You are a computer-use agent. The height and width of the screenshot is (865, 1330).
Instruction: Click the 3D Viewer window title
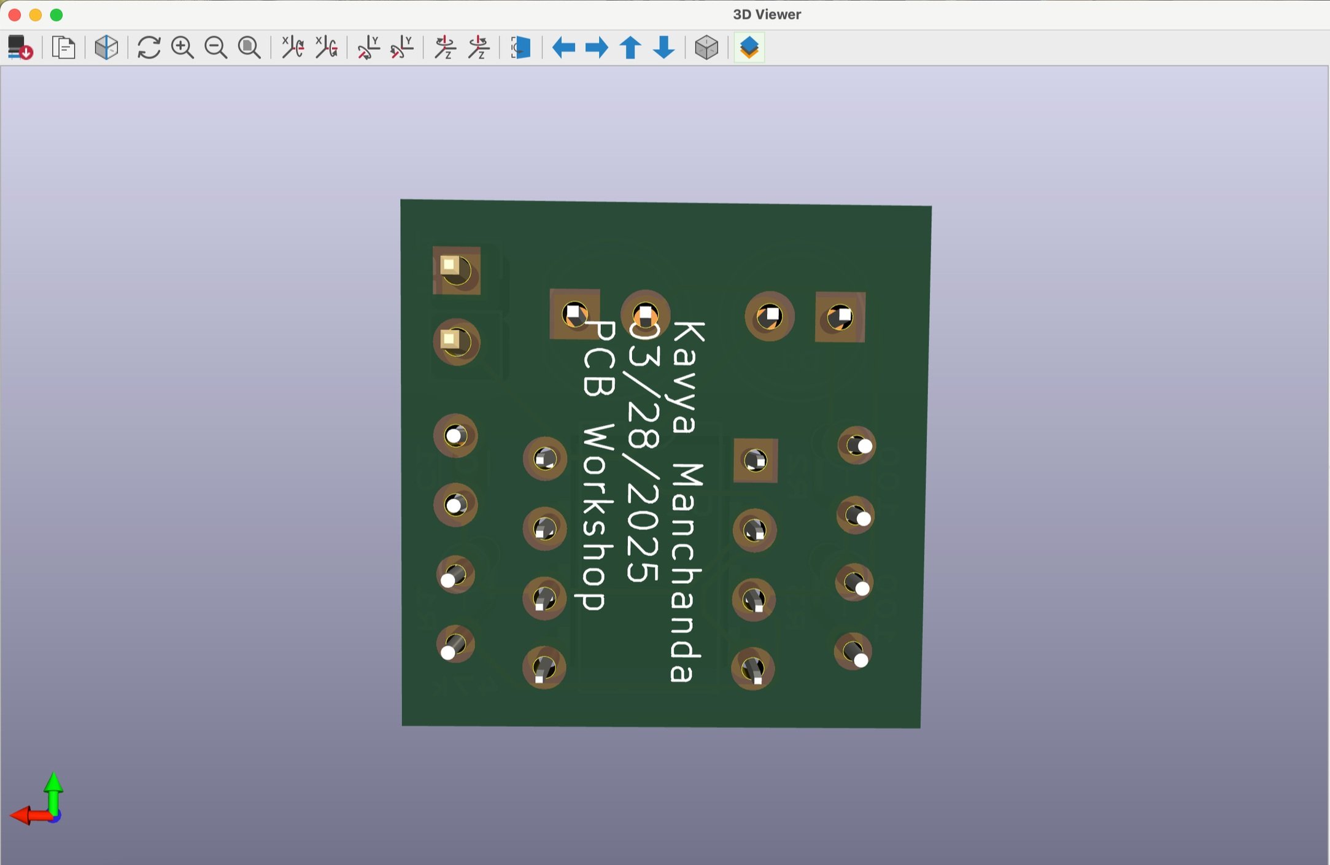coord(767,14)
